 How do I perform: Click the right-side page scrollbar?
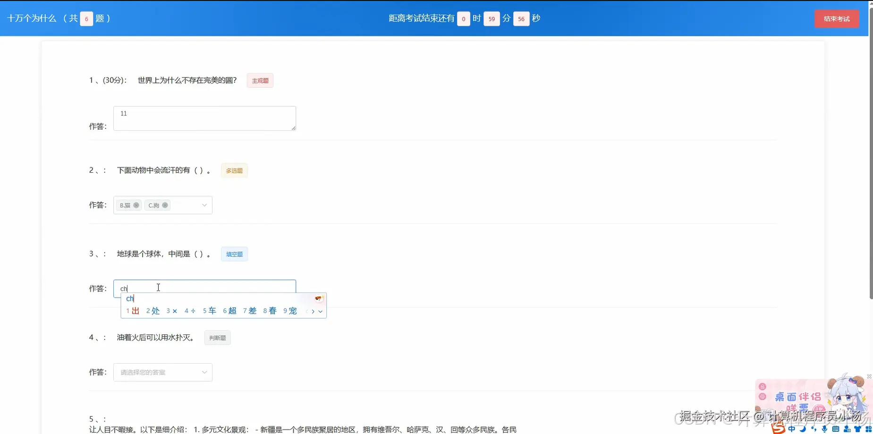pos(870,142)
